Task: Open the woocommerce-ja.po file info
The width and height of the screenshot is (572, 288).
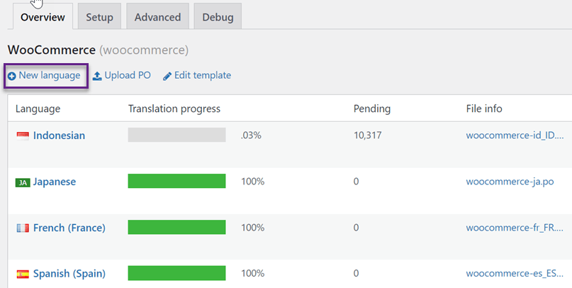Action: click(510, 182)
